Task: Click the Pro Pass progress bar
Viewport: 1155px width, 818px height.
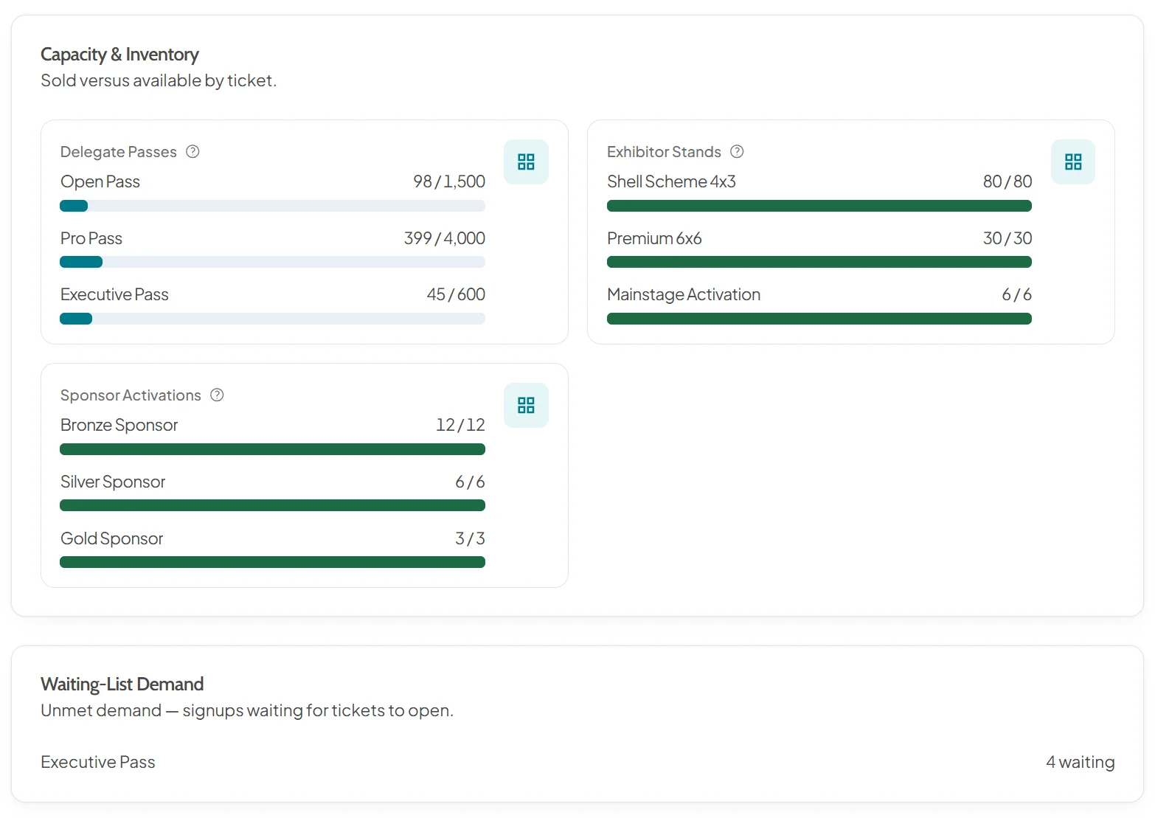Action: coord(273,262)
